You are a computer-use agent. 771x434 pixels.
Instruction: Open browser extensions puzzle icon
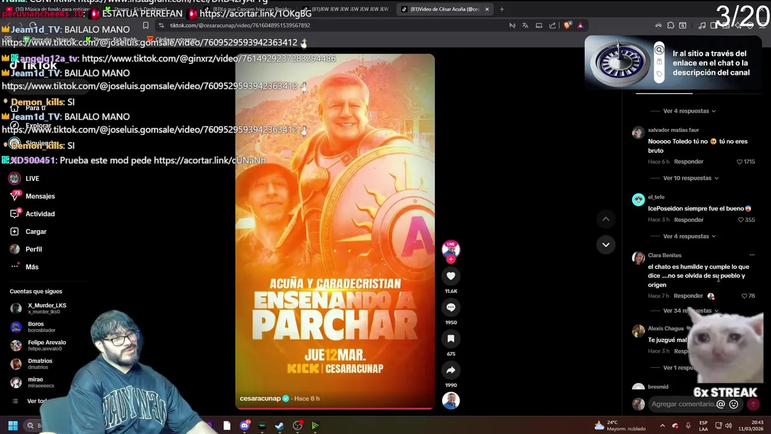point(670,25)
